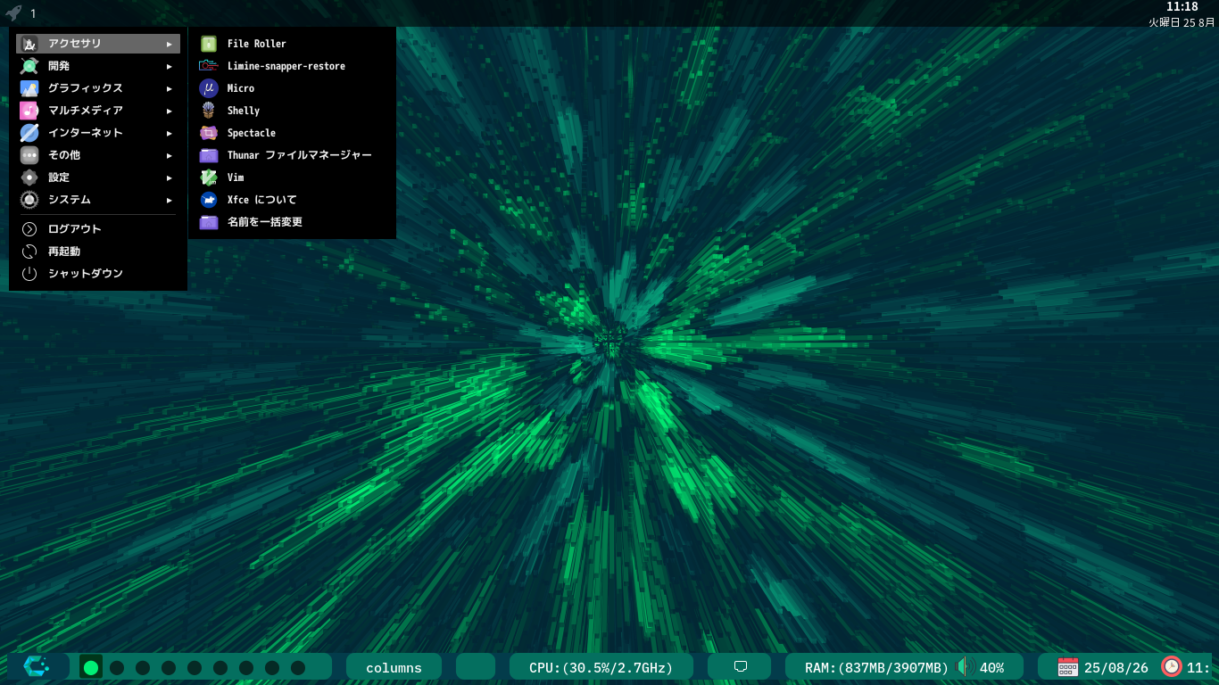Click the RAM:(837MB/3907MB) widget

[877, 667]
